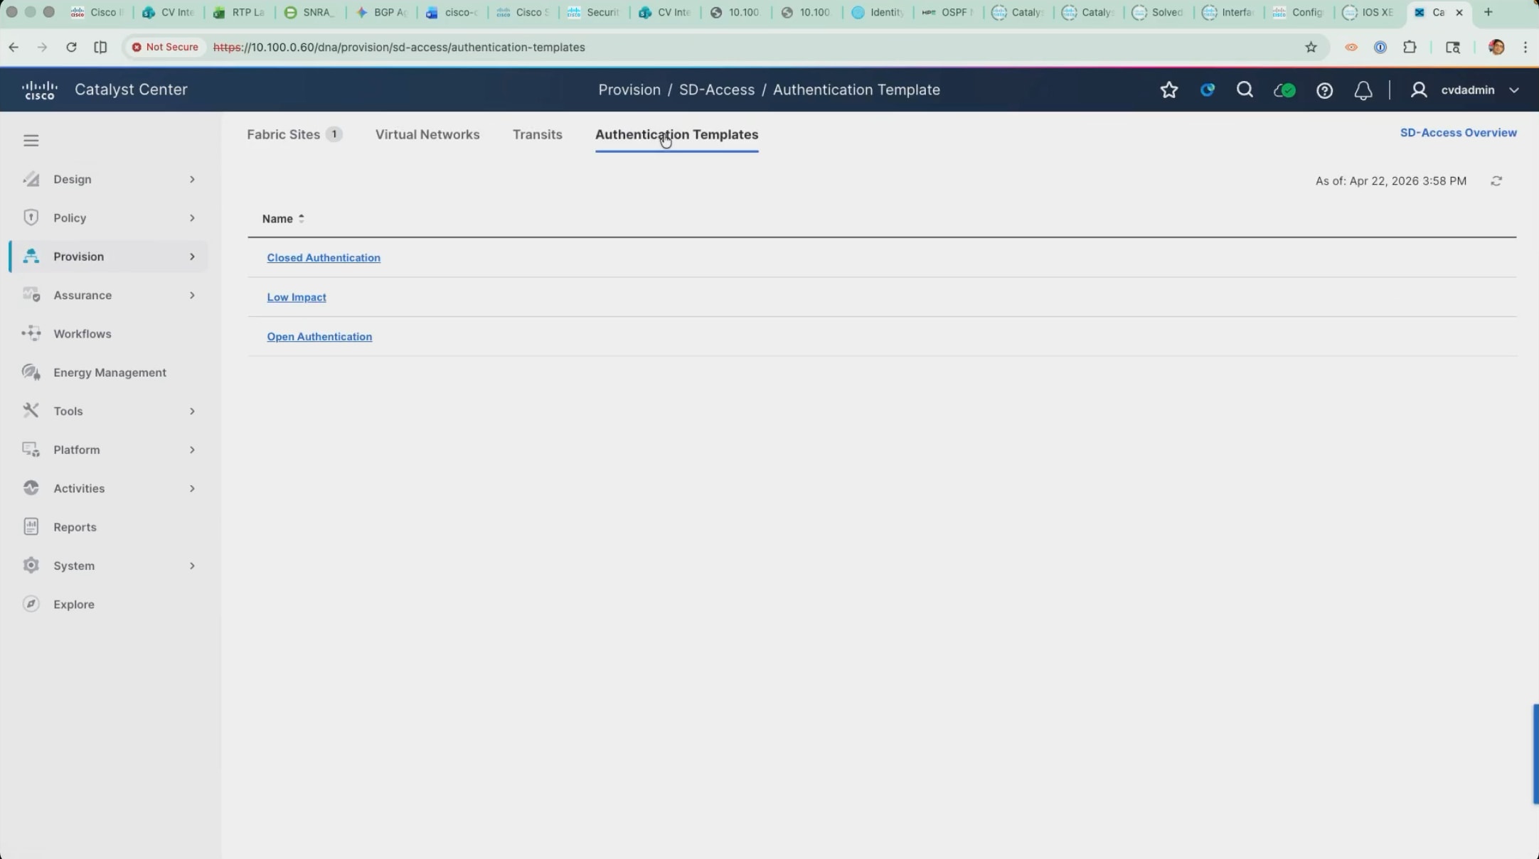This screenshot has width=1539, height=859.
Task: Click browser reload button
Action: [x=71, y=47]
